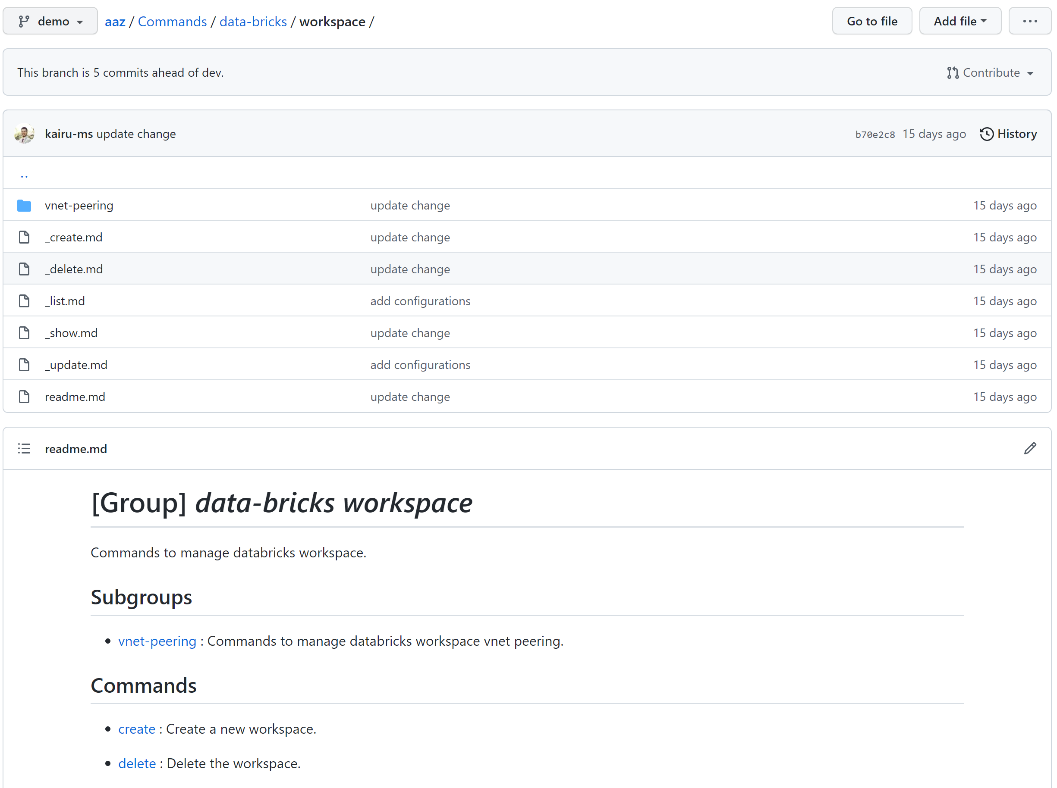Viewport: 1057px width, 788px height.
Task: Click the file icon next to _delete.md
Action: point(24,269)
